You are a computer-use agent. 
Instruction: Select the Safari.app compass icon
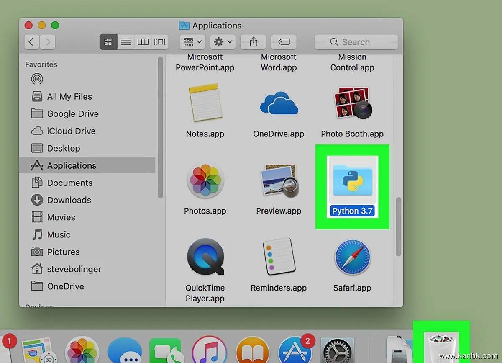(x=352, y=257)
